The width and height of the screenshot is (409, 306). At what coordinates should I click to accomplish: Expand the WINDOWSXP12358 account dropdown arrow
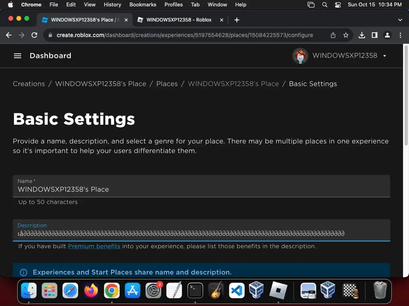(x=385, y=56)
